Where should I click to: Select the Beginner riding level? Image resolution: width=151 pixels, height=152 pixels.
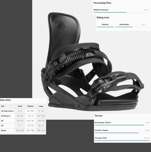(105, 24)
